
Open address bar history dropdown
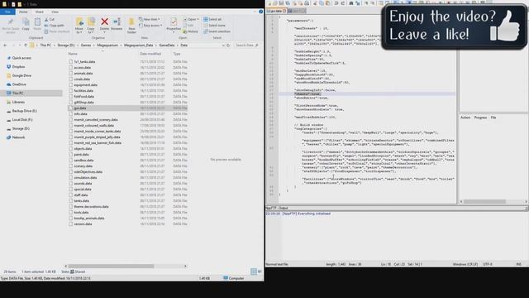(223, 45)
